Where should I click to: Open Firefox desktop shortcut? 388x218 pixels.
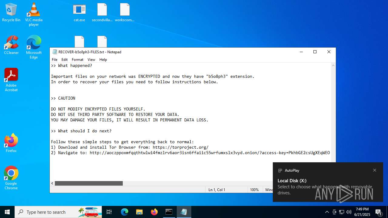(11, 143)
